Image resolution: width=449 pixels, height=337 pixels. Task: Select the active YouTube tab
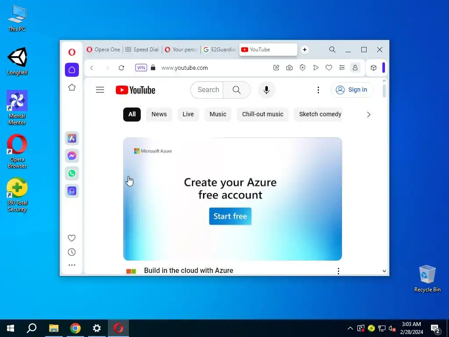(x=268, y=50)
